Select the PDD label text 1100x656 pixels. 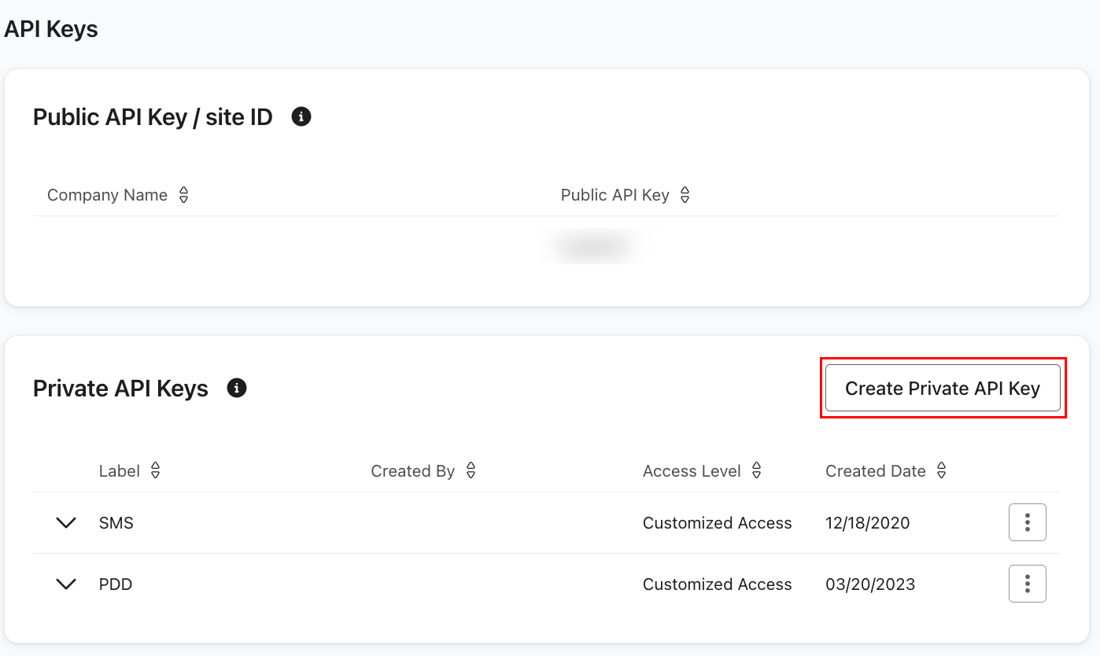[116, 584]
